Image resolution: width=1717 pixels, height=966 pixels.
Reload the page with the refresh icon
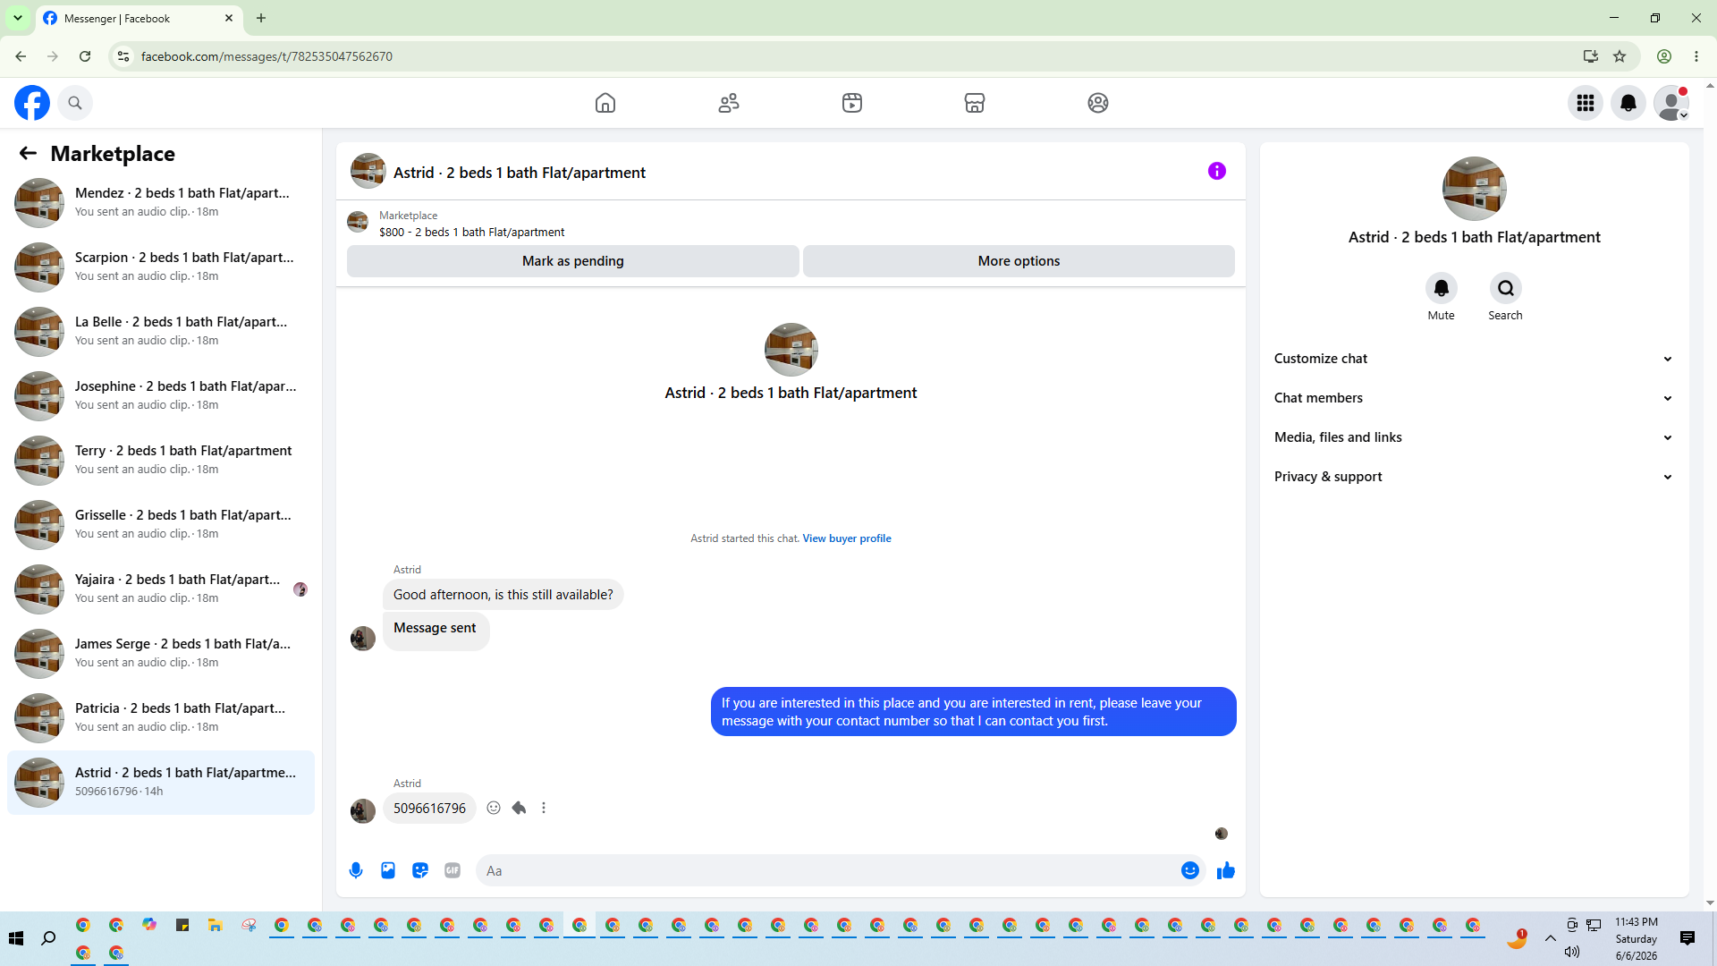85,56
